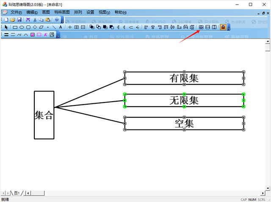Click the vertical scrollbar down arrow
The image size is (271, 202).
pyautogui.click(x=268, y=189)
